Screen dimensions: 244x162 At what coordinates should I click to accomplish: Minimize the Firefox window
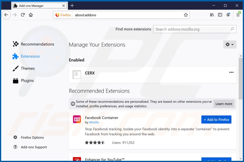(214, 6)
